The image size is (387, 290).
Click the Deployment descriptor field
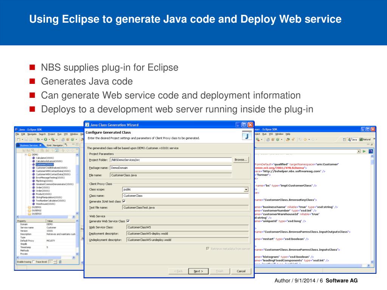click(187, 233)
